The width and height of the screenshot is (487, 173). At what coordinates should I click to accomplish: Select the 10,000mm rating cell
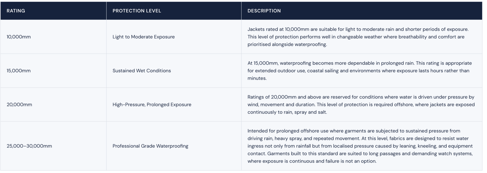[x=53, y=37]
